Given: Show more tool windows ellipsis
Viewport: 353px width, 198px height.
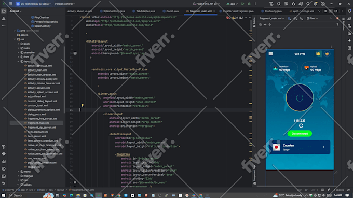Looking at the screenshot, I should (4, 26).
